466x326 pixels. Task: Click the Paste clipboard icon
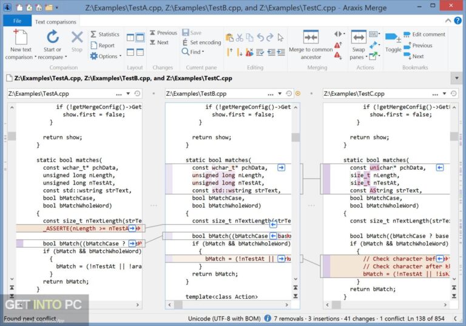click(229, 38)
